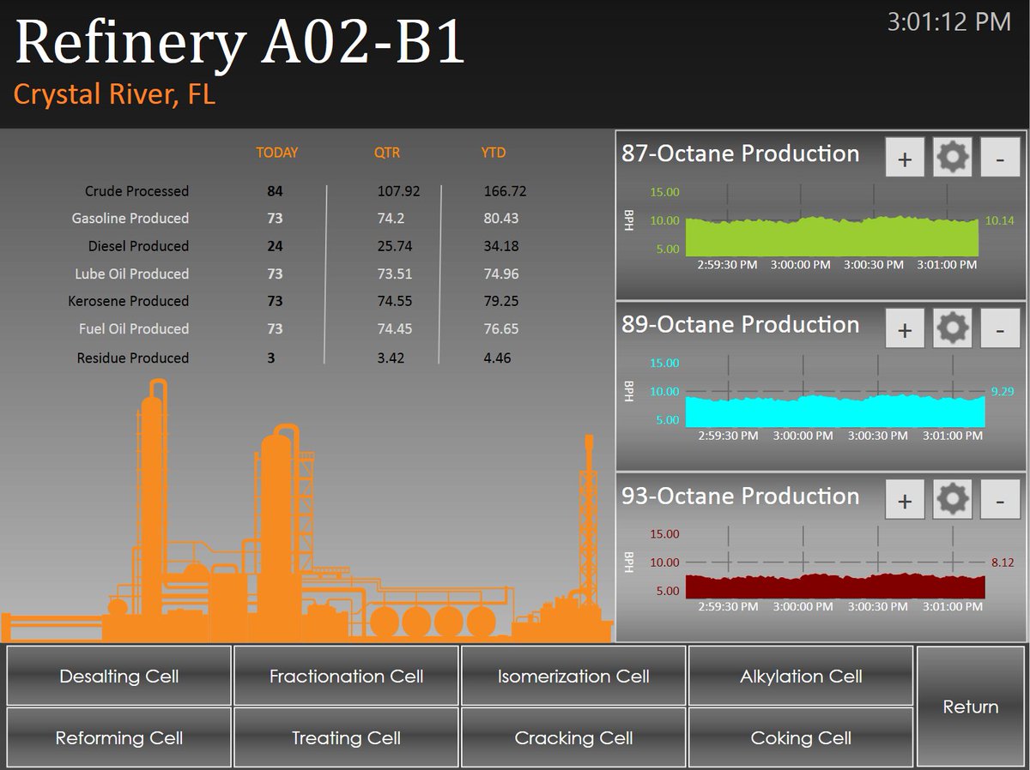Click the 93-Octane current reading 8.12

pos(1003,562)
